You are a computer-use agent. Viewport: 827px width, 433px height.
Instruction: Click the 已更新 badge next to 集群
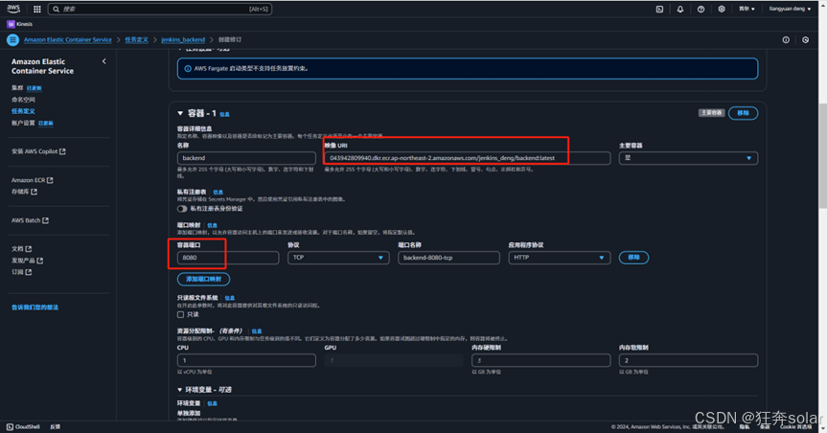coord(34,88)
